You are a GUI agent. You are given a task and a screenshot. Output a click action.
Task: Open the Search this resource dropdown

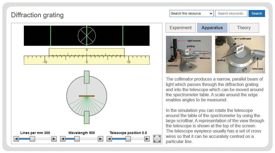(x=192, y=14)
